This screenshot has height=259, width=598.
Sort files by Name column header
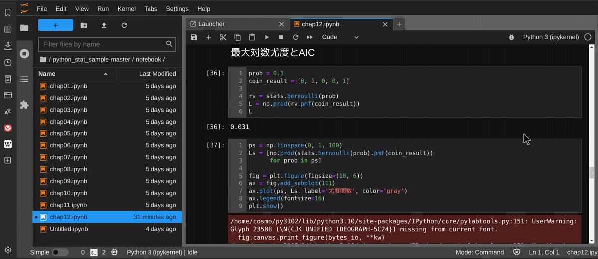point(75,73)
